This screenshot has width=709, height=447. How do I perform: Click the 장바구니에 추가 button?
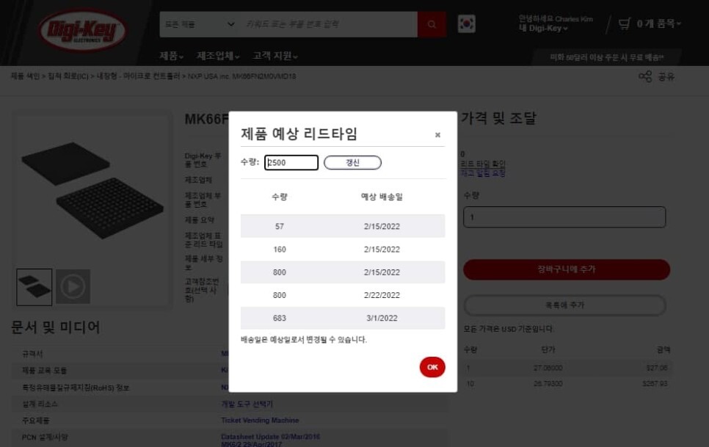567,269
